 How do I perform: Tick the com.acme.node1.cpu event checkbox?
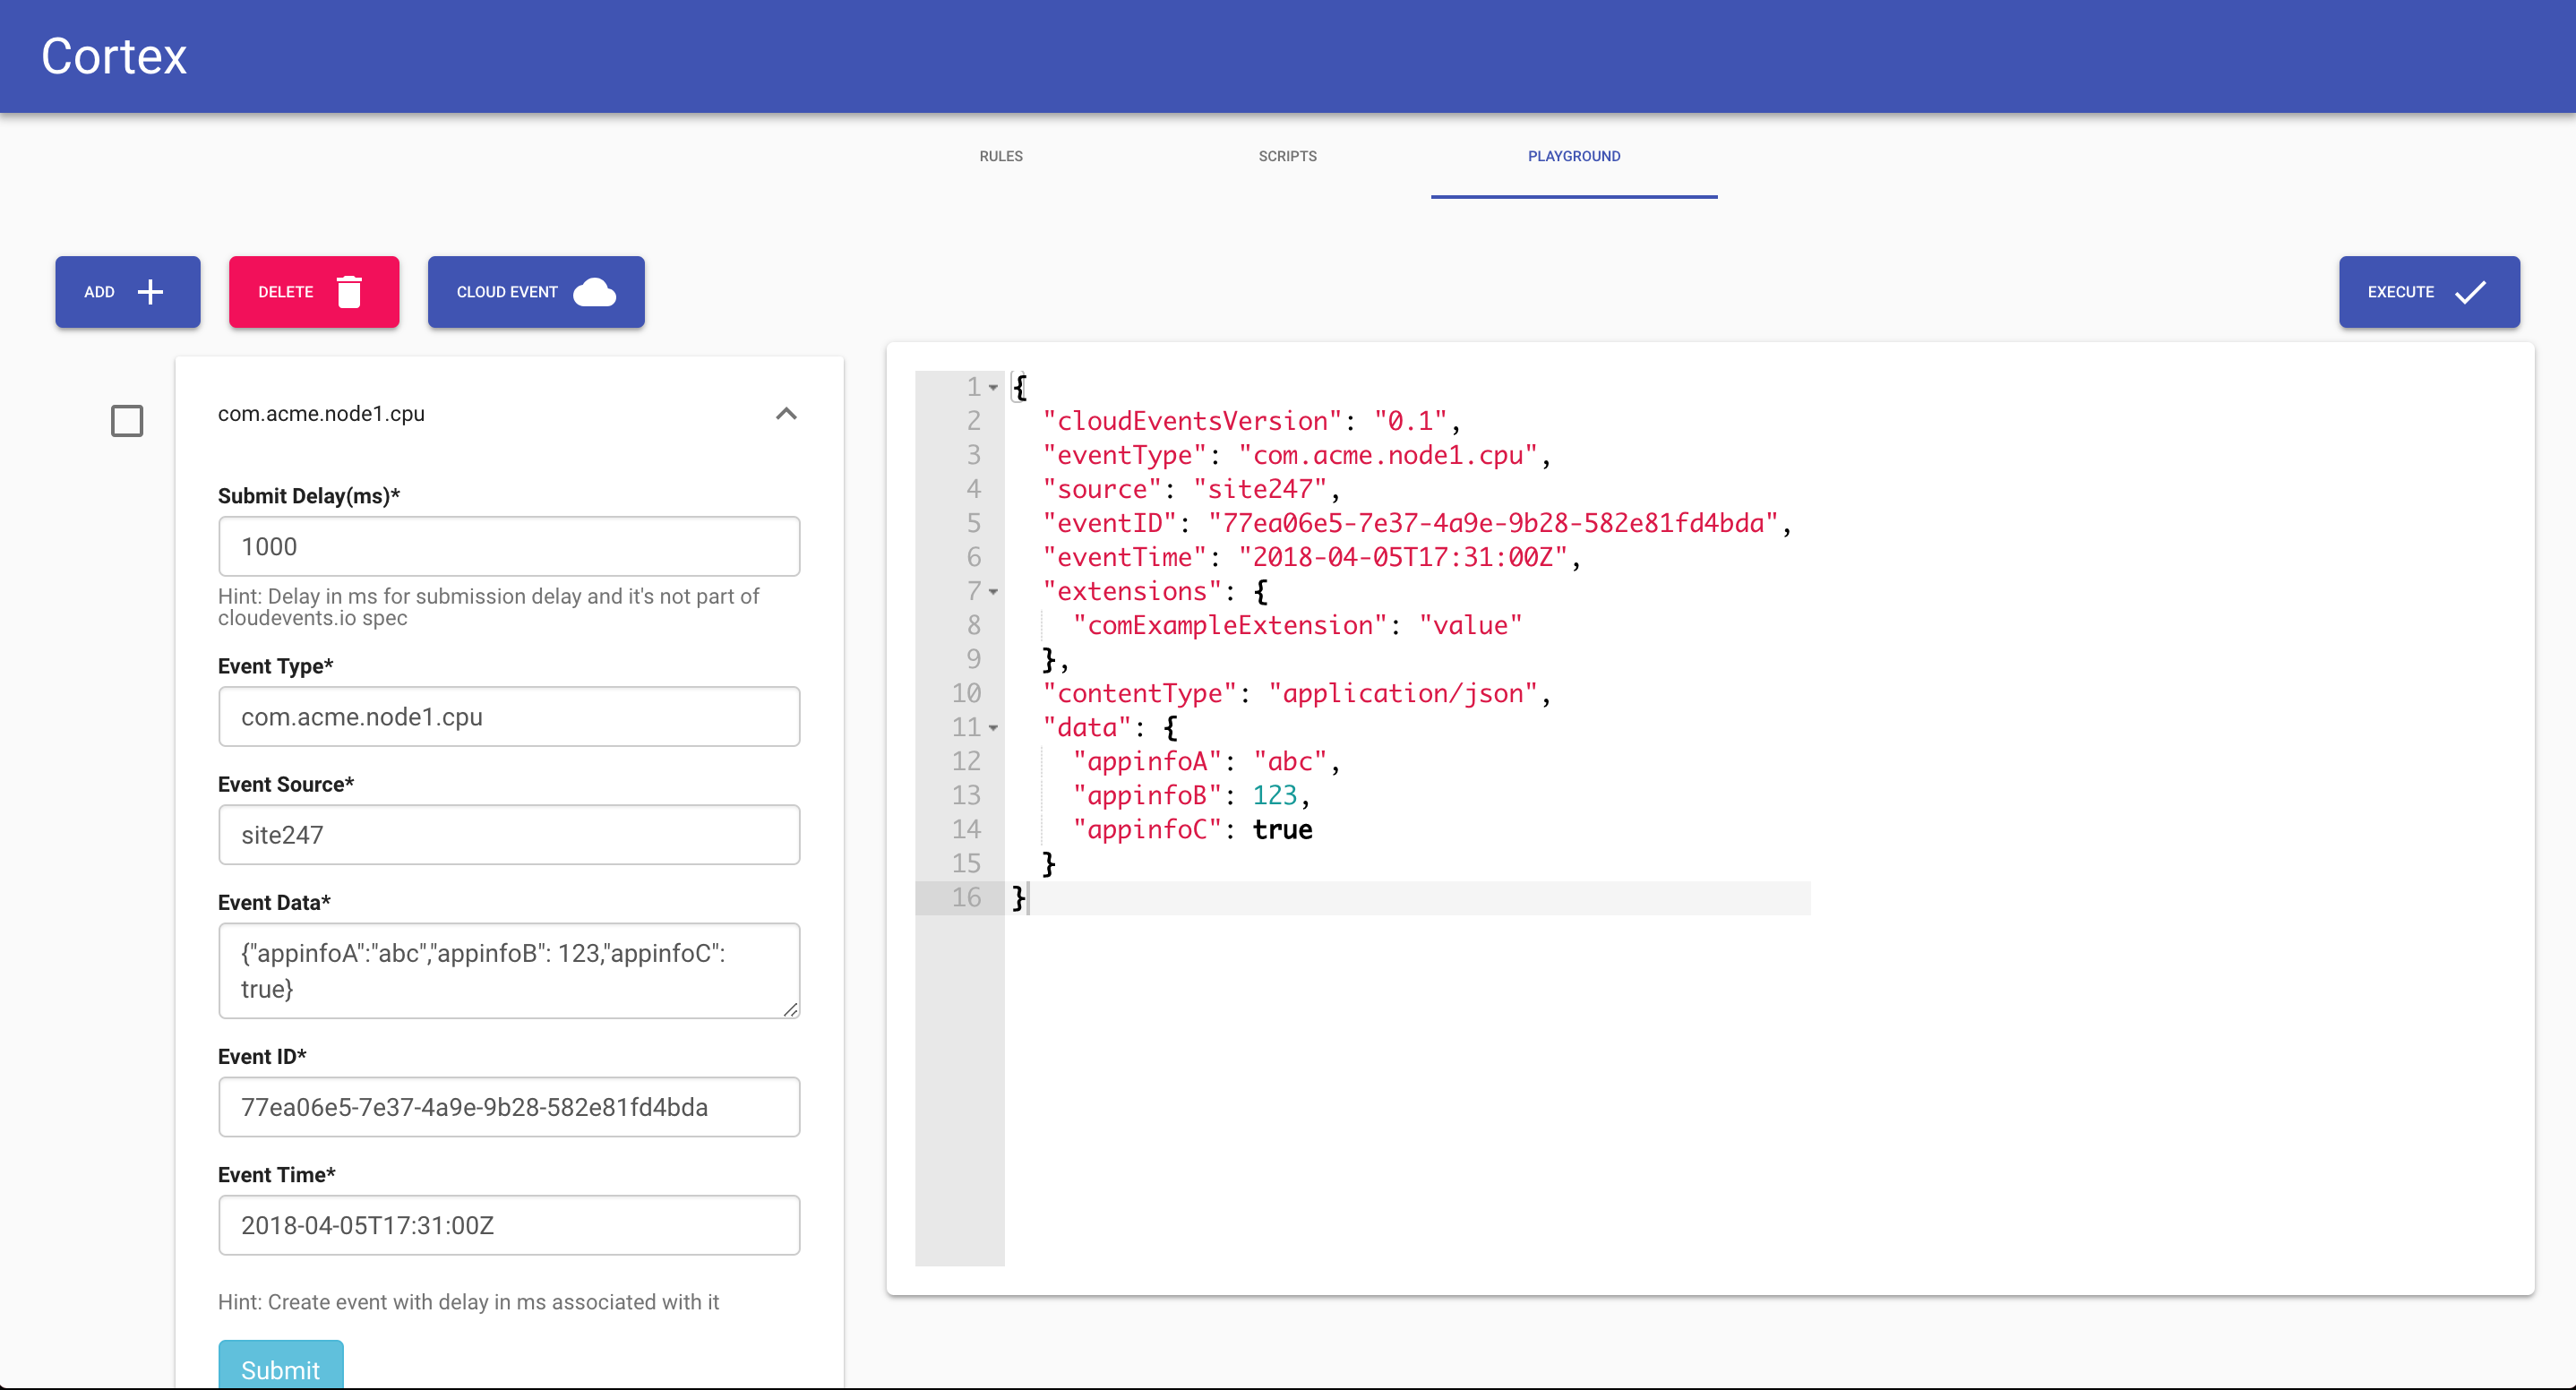pyautogui.click(x=127, y=421)
